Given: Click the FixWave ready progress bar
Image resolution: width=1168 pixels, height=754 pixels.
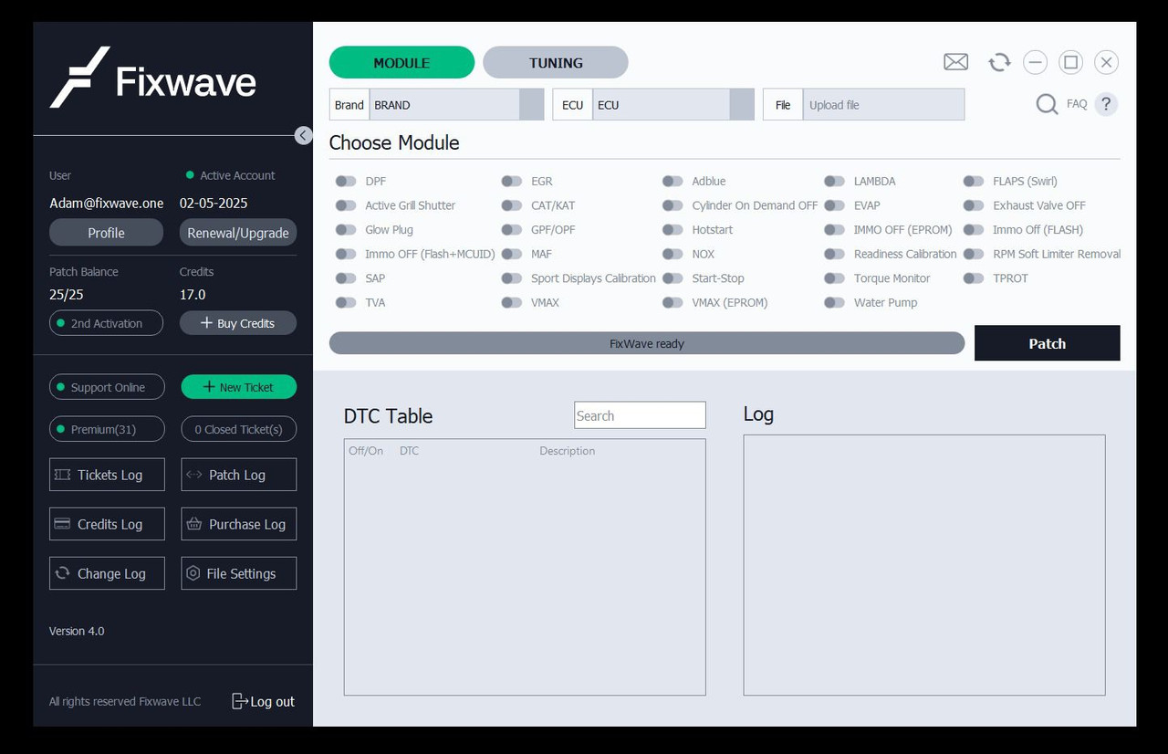Looking at the screenshot, I should 646,343.
